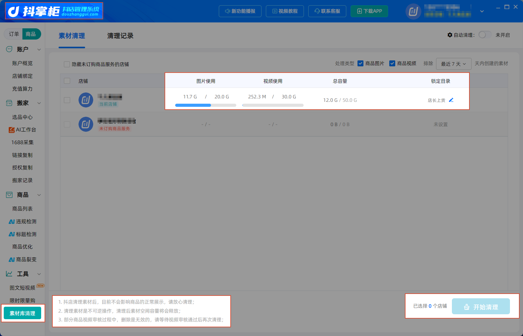The height and width of the screenshot is (336, 523).
Task: Click the 工具 section chart icon
Action: tap(9, 274)
